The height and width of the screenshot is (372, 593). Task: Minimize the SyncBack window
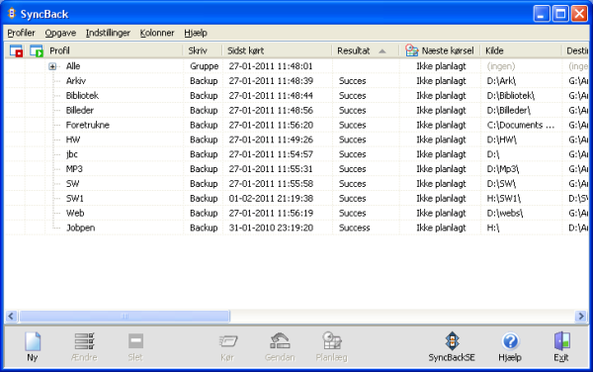coord(542,14)
